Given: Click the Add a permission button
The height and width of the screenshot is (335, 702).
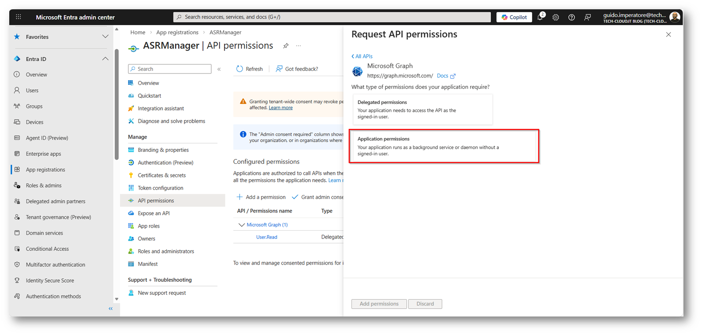Looking at the screenshot, I should tap(261, 197).
